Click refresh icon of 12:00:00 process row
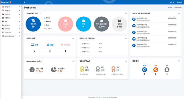Screen dimensions: 184x99 click(134, 46)
